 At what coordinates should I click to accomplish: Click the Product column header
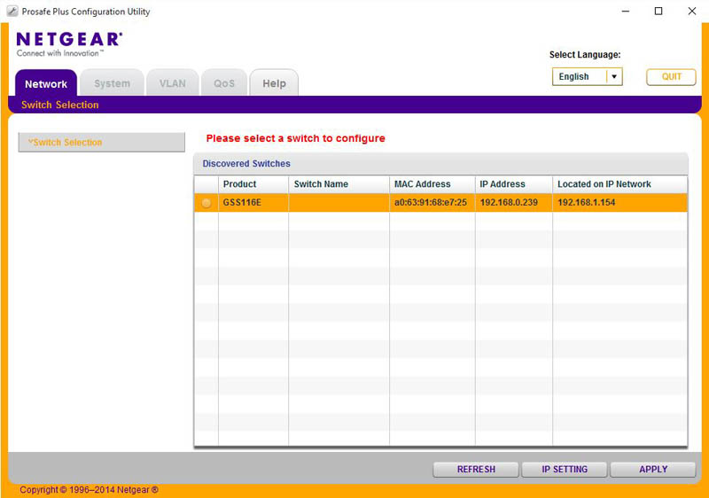253,184
